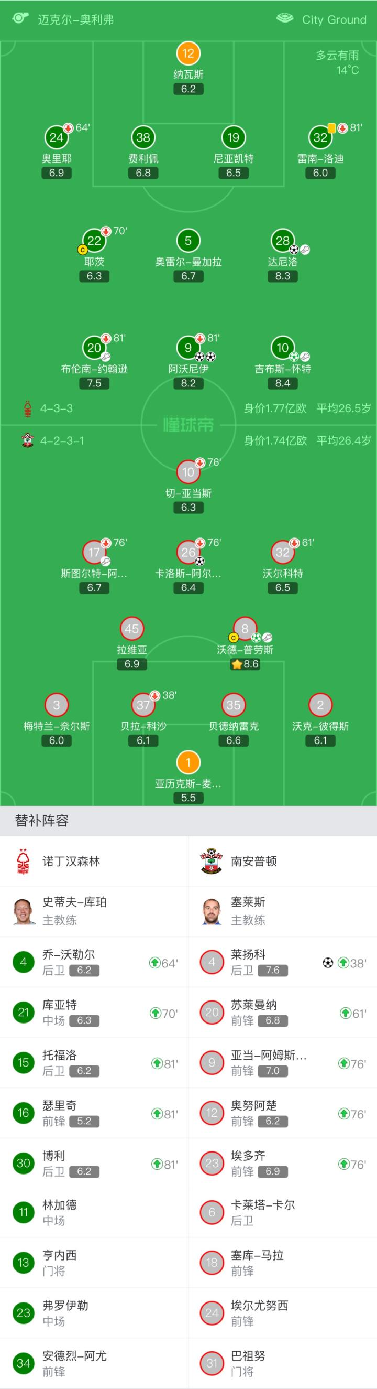Select substitute goalkeeper 巴祖努 row
377x1389 pixels.
click(x=283, y=1363)
